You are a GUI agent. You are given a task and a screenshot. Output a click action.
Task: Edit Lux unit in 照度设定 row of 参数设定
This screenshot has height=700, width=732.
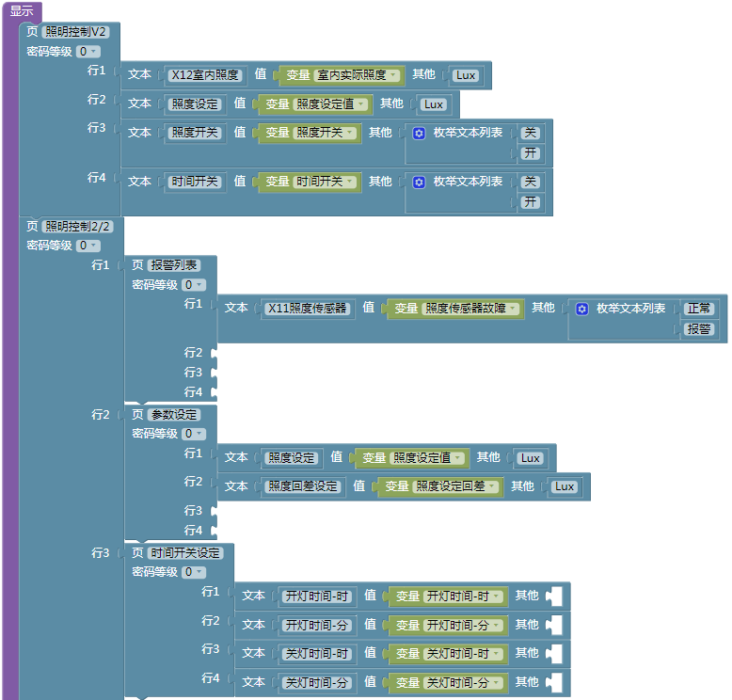(531, 458)
